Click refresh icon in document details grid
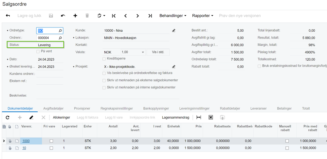 [x=8, y=118]
